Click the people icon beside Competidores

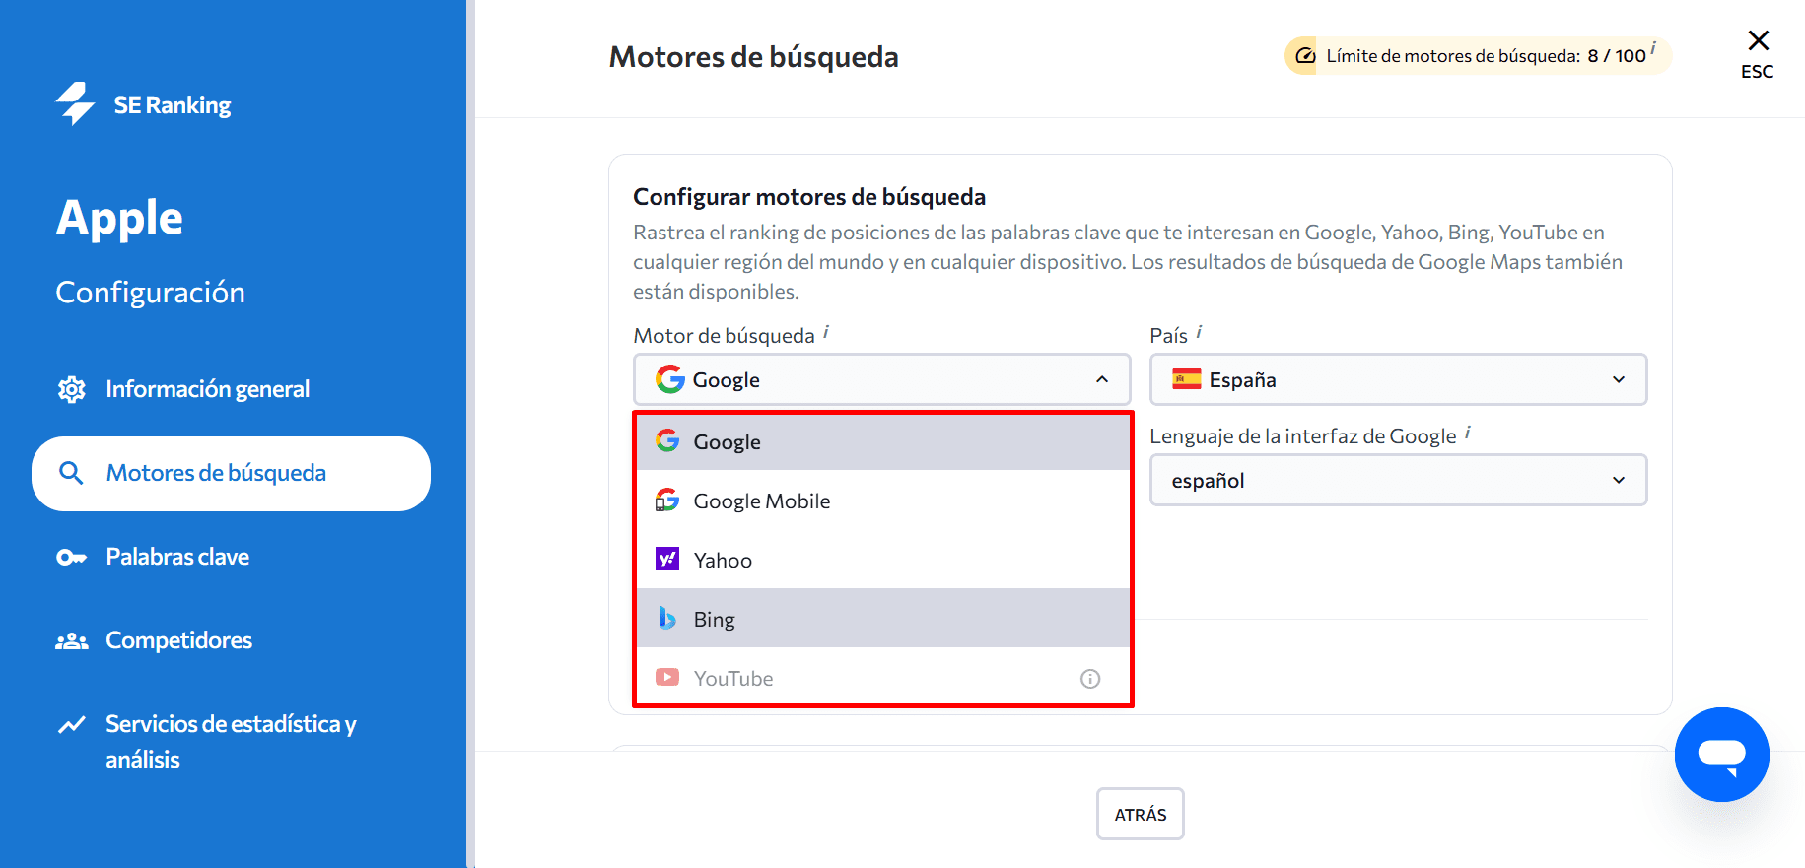pos(71,641)
